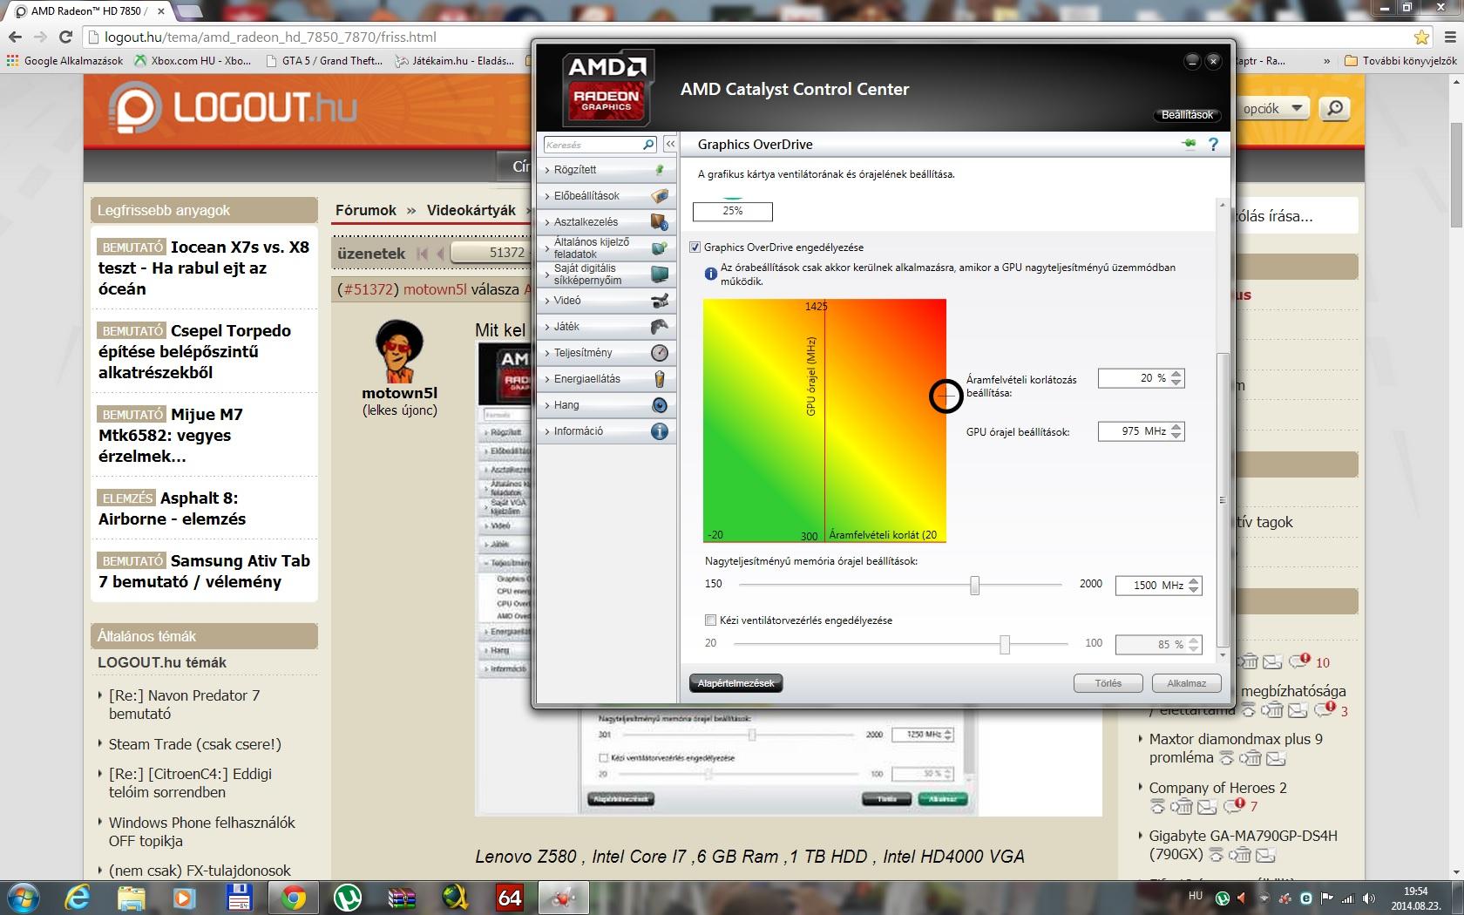
Task: Adjust the memory clock slider handle
Action: 975,586
